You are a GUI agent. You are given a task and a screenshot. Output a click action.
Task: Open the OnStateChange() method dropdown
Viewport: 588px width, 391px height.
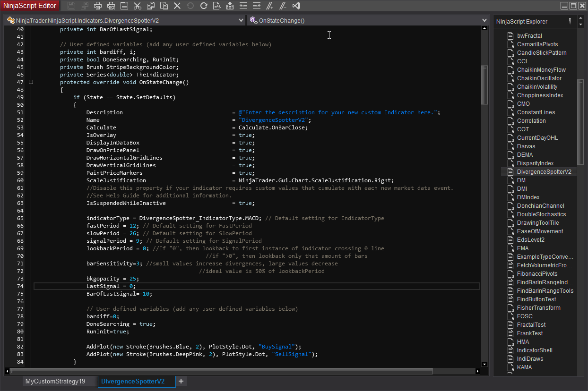tap(484, 21)
